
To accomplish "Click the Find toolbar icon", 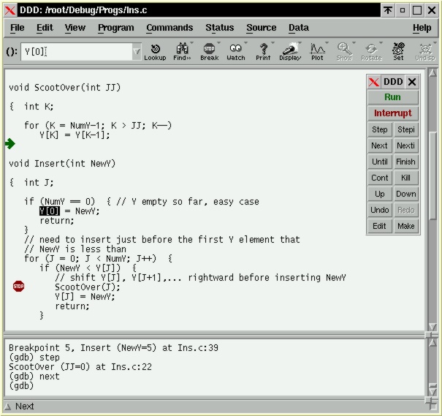I will pyautogui.click(x=182, y=51).
